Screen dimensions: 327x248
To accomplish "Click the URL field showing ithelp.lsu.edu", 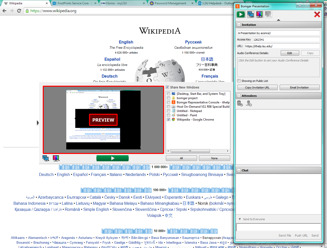I will tap(282, 46).
